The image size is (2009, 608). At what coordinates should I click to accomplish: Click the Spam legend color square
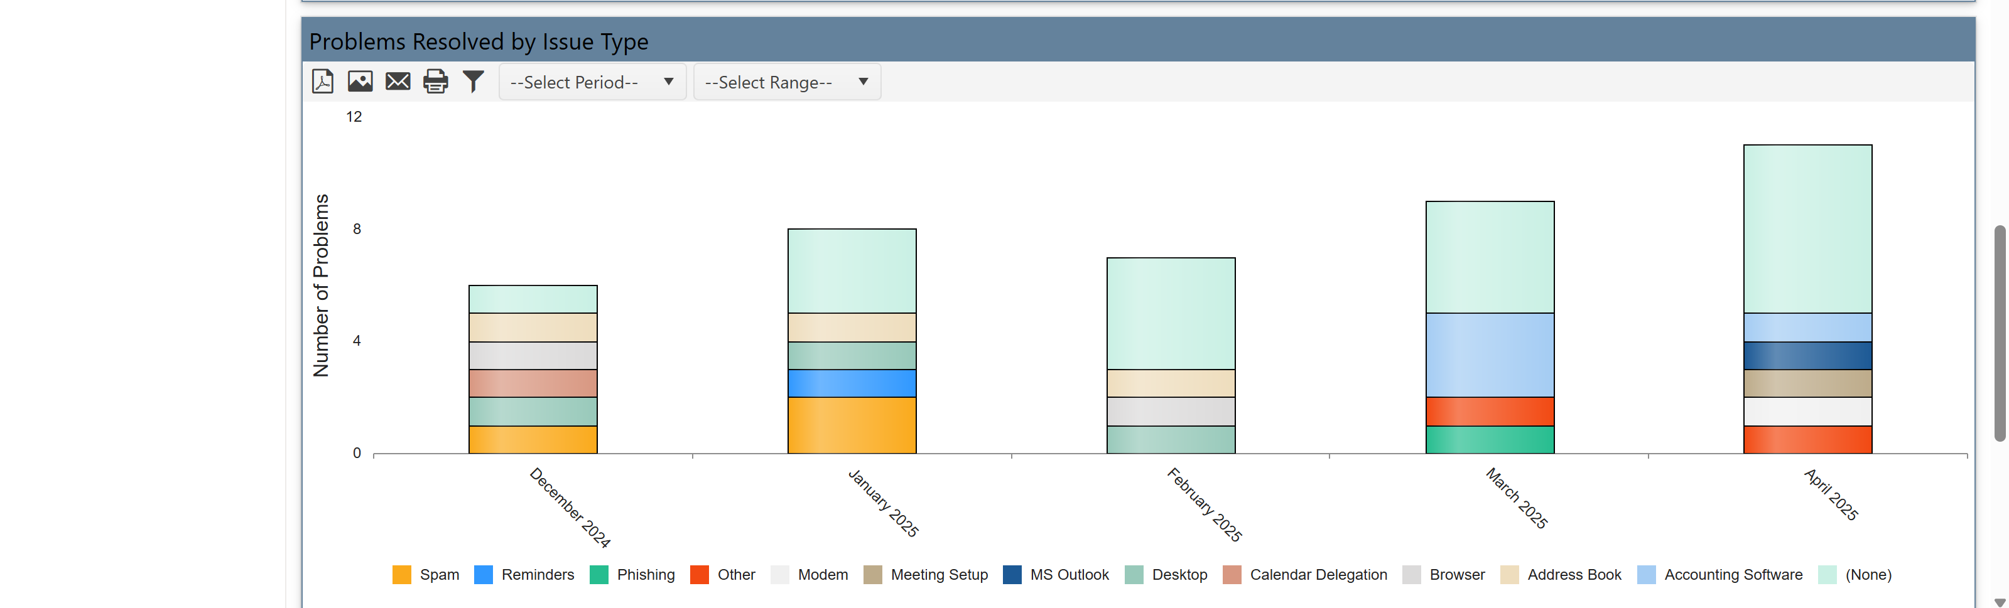[x=402, y=575]
